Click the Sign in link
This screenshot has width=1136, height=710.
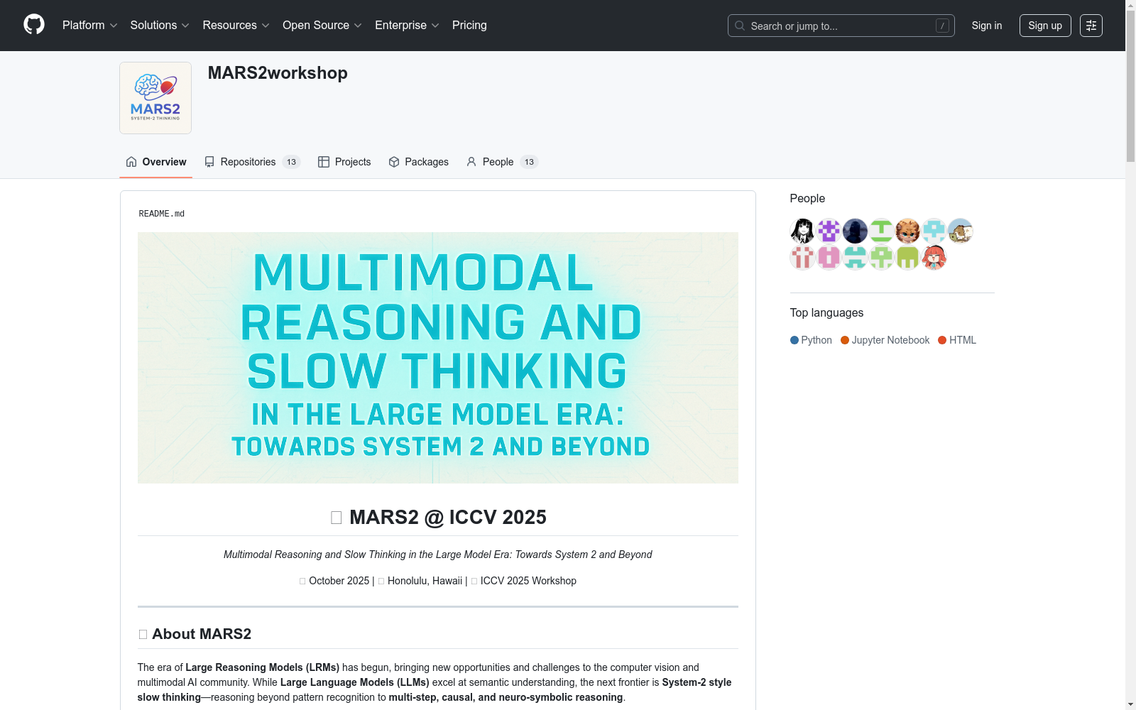(x=987, y=26)
